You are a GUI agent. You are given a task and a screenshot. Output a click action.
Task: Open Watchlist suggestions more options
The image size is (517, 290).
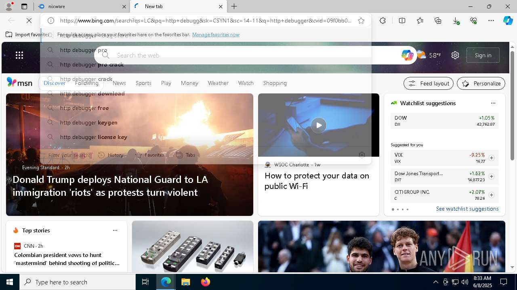coord(493,103)
